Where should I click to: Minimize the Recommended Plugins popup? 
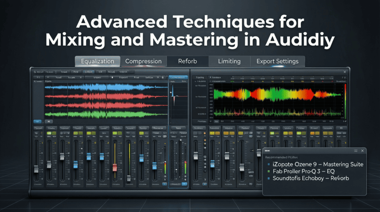[353, 151]
